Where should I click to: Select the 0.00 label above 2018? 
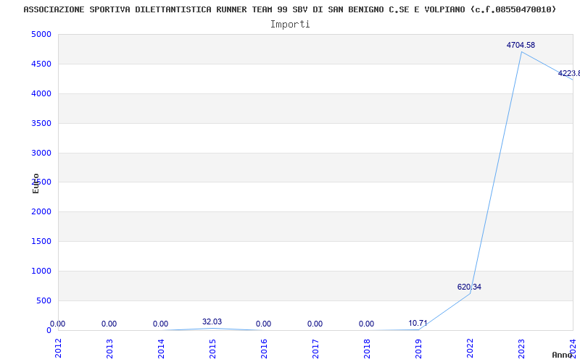click(366, 324)
